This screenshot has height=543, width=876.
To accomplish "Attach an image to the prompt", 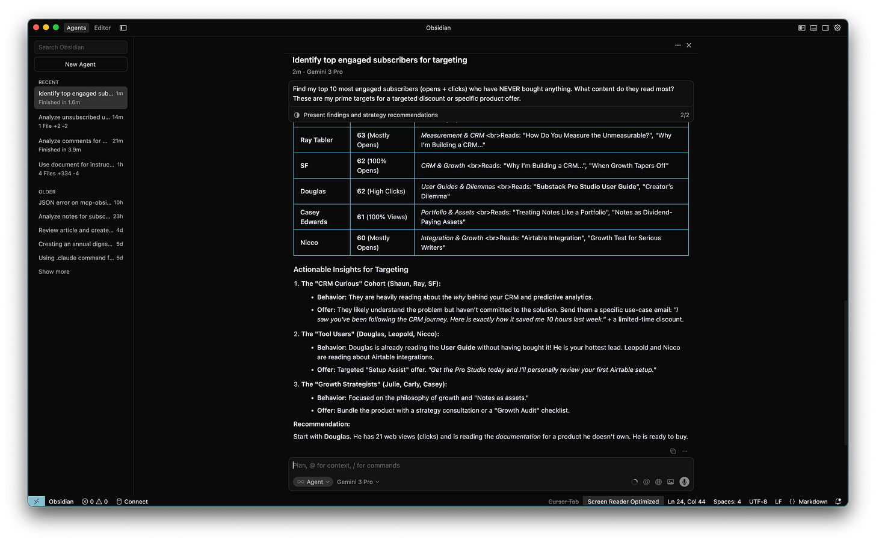I will (x=670, y=482).
